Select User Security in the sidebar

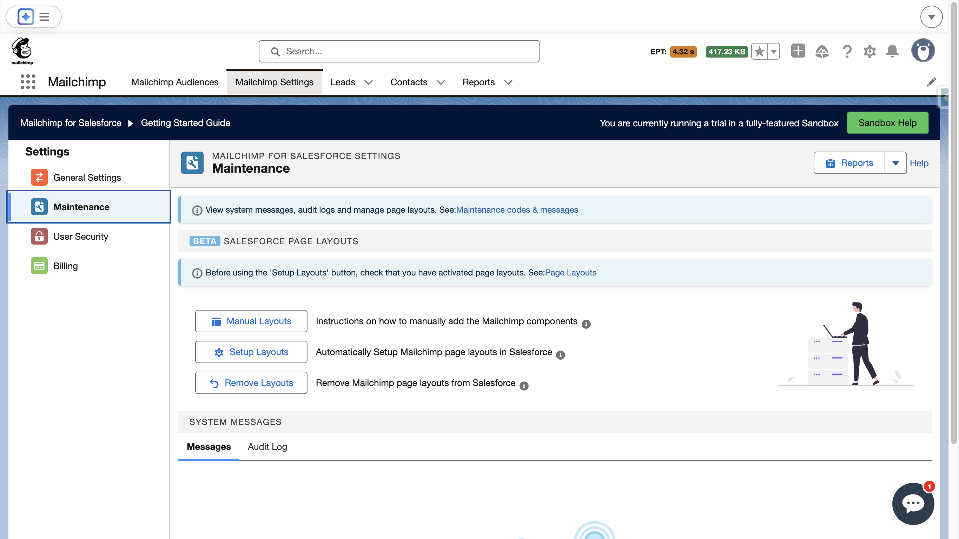point(89,237)
